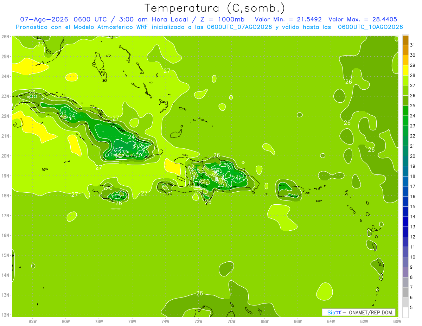The width and height of the screenshot is (422, 326).
Task: Pick the lime swatch between 27 and 28
Action: click(x=406, y=80)
